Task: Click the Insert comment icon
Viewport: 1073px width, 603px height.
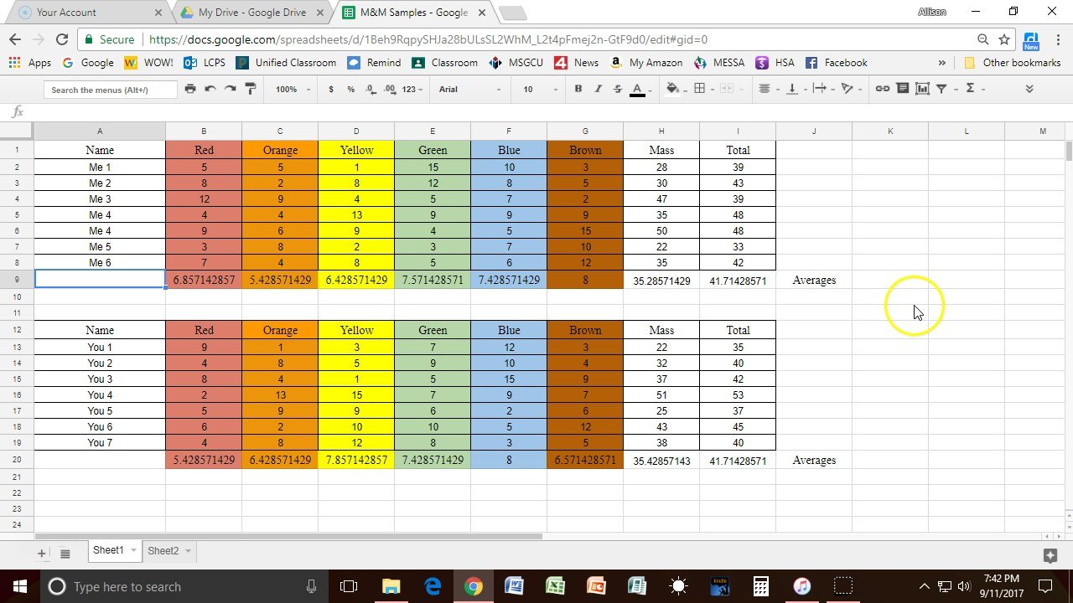Action: point(903,89)
